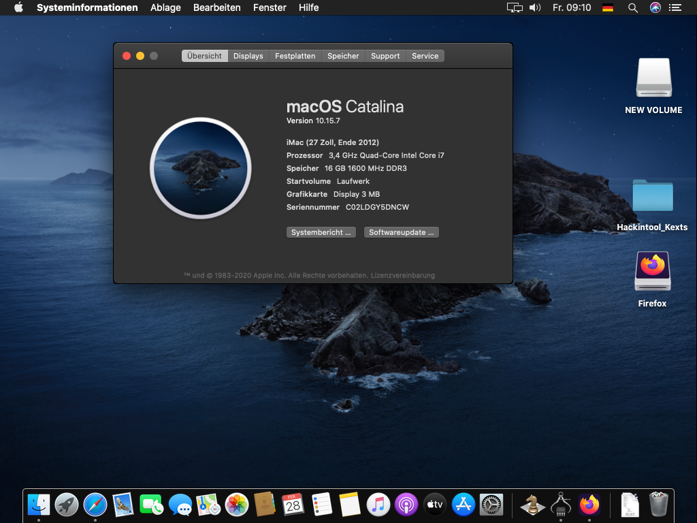
Task: Open the Chess app from dock
Action: 532,505
